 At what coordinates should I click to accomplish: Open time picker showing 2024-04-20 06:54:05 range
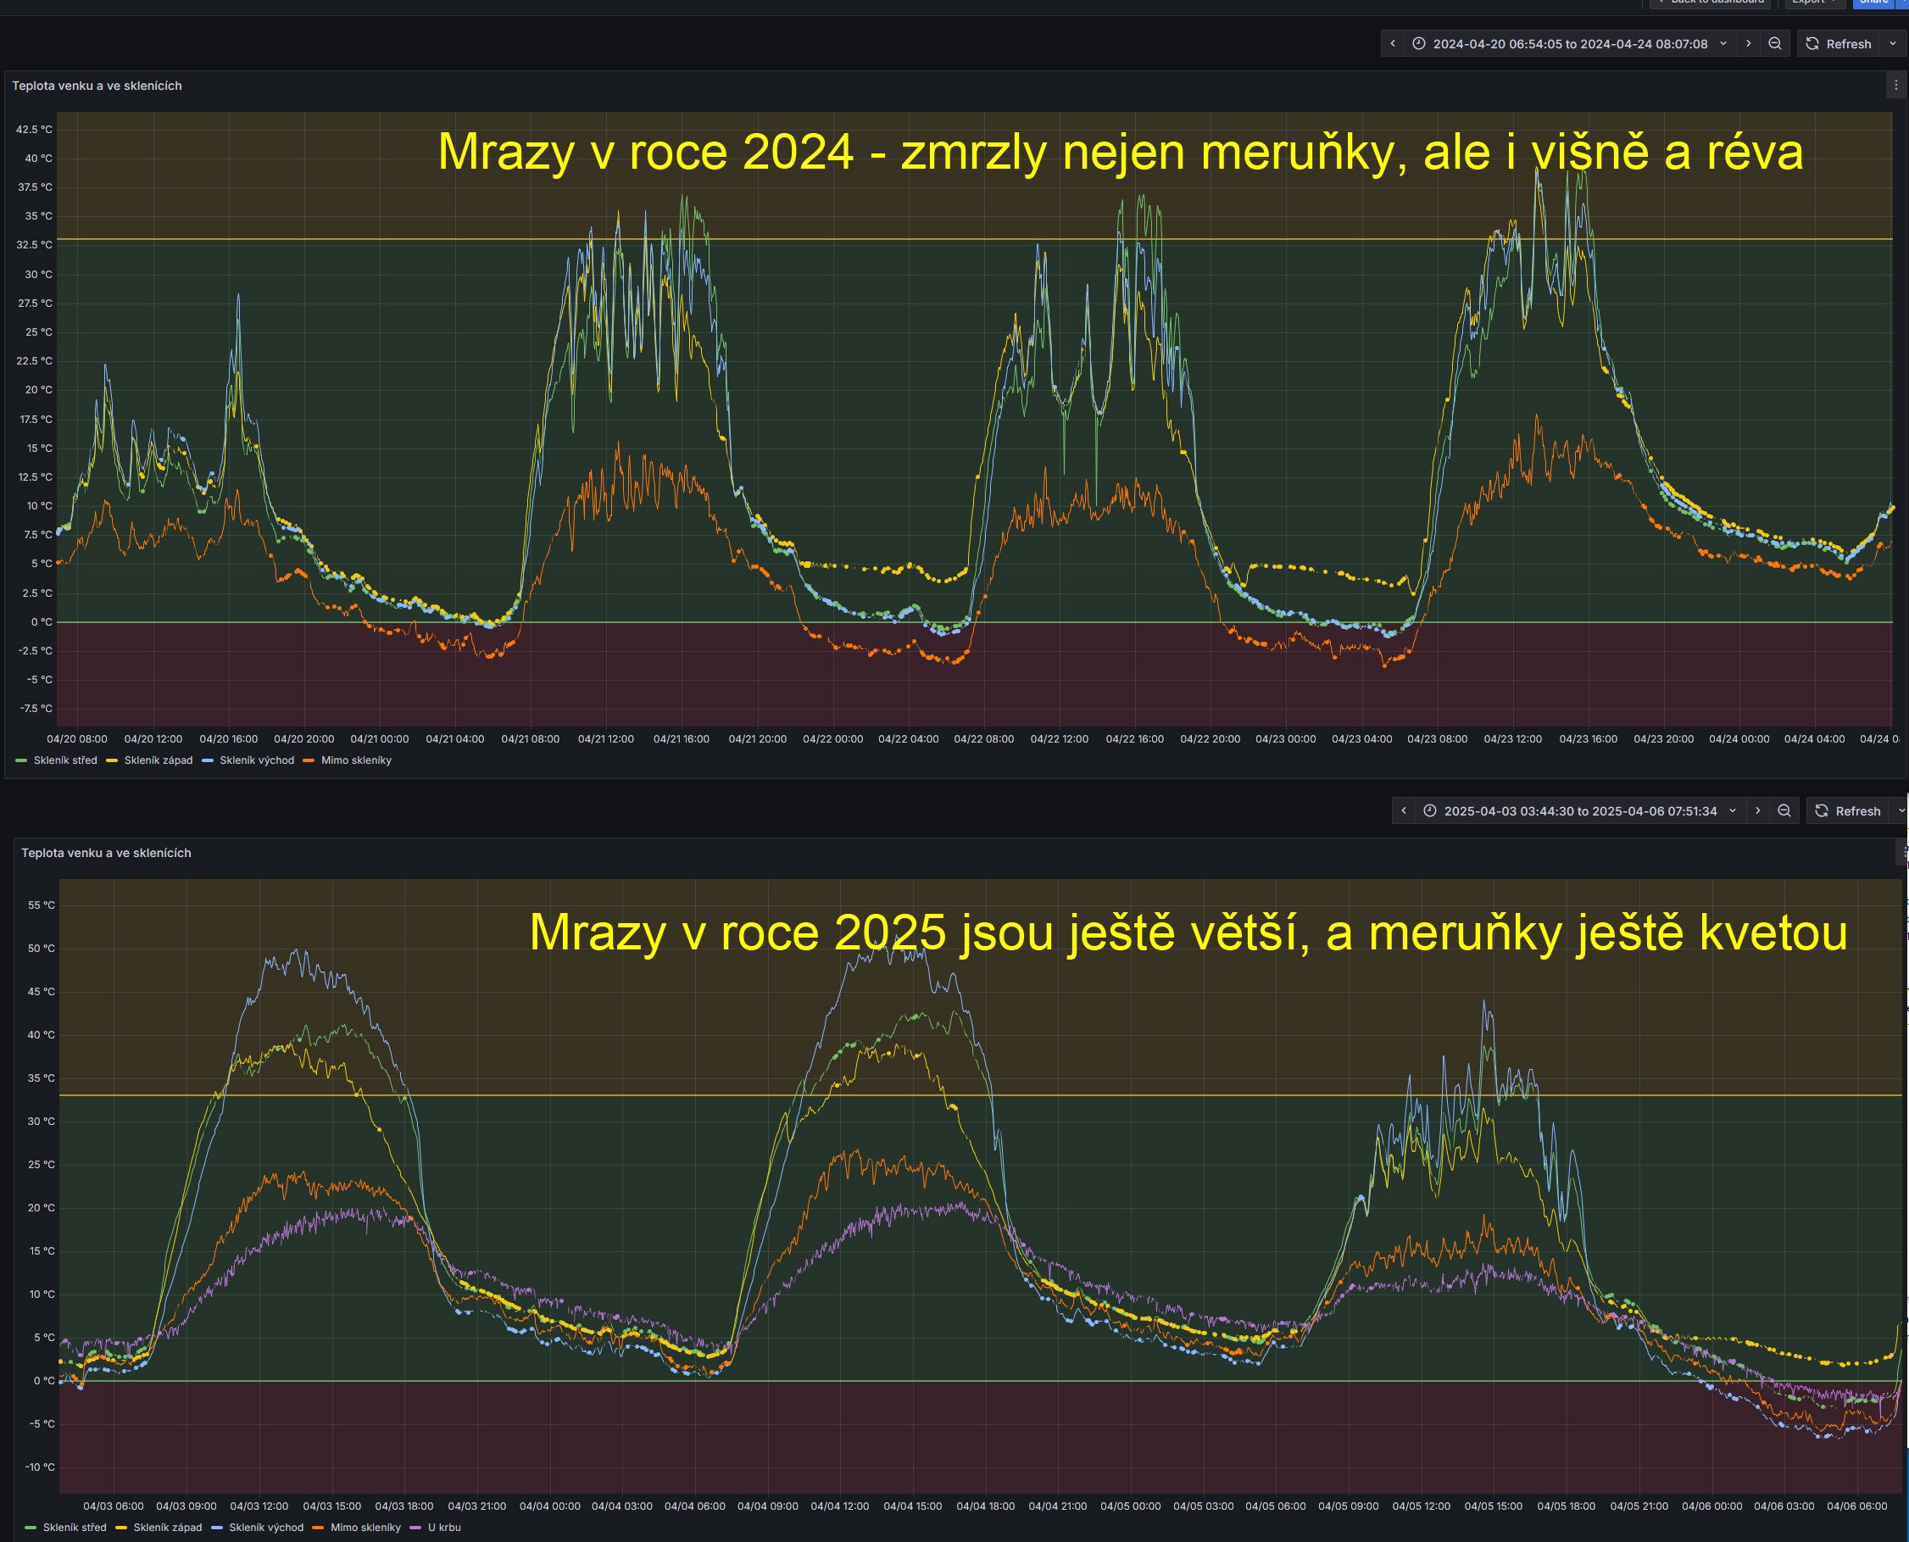tap(1570, 43)
